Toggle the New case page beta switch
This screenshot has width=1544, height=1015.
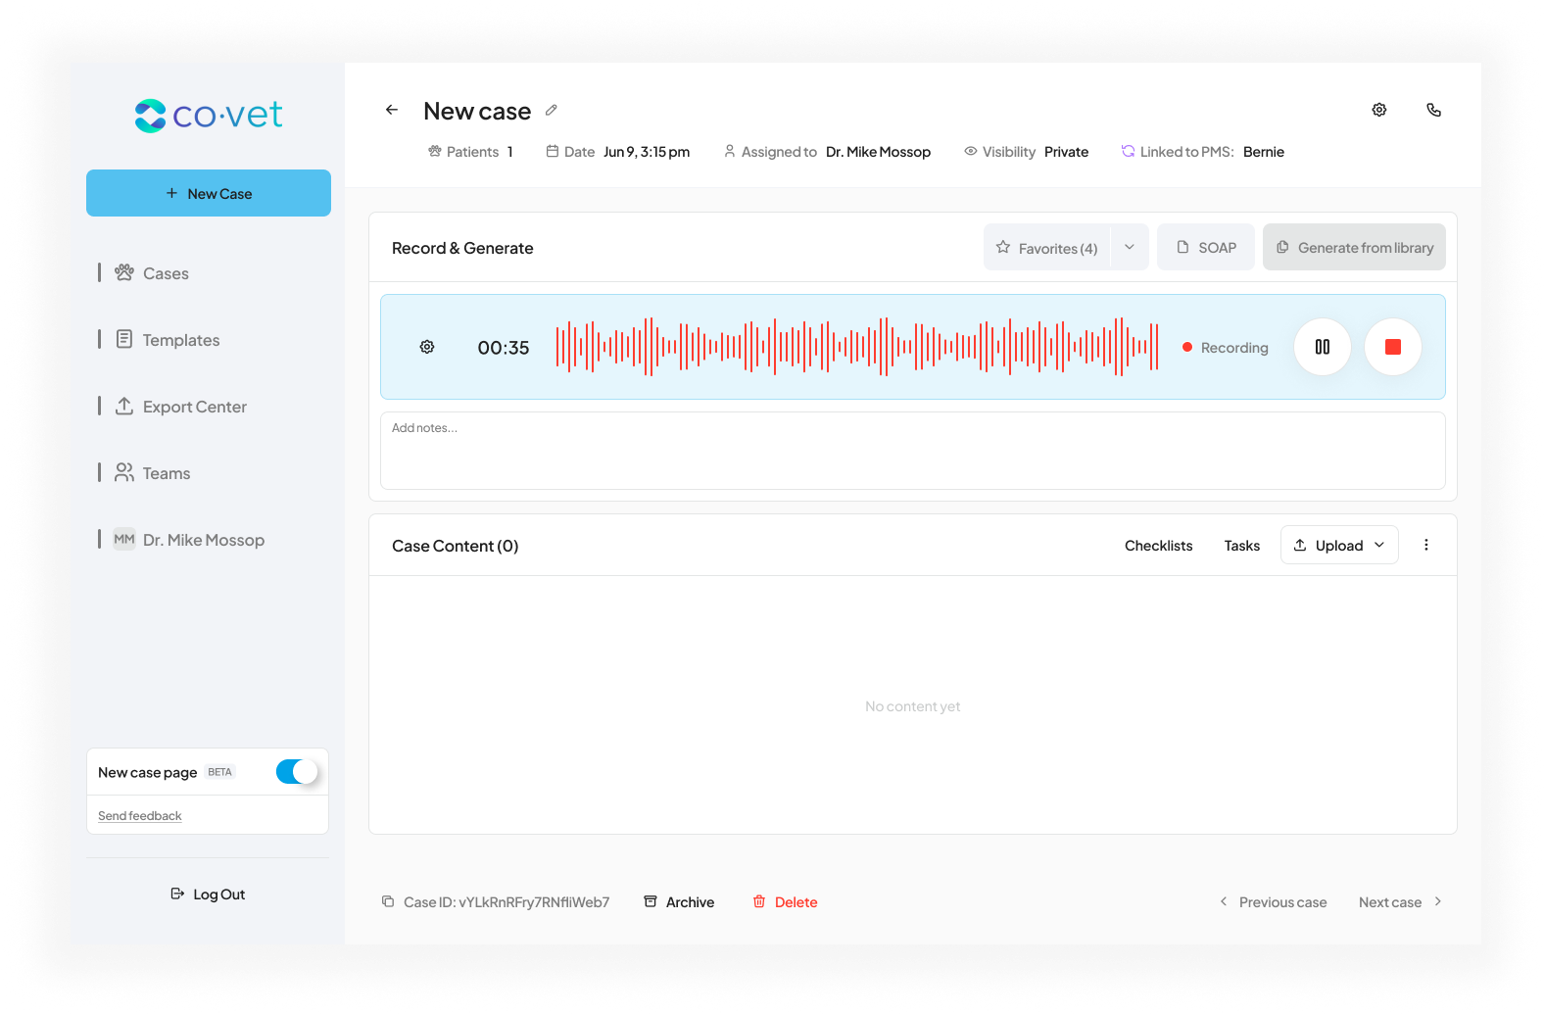(x=297, y=772)
